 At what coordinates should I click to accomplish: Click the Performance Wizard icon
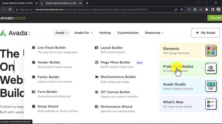click(96, 107)
